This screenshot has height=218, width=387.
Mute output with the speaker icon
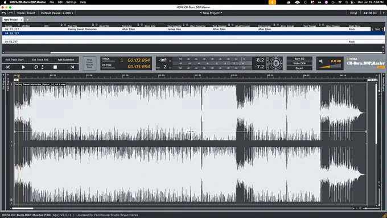(321, 61)
